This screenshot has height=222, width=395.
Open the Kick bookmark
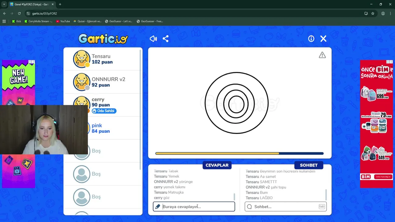click(x=16, y=21)
